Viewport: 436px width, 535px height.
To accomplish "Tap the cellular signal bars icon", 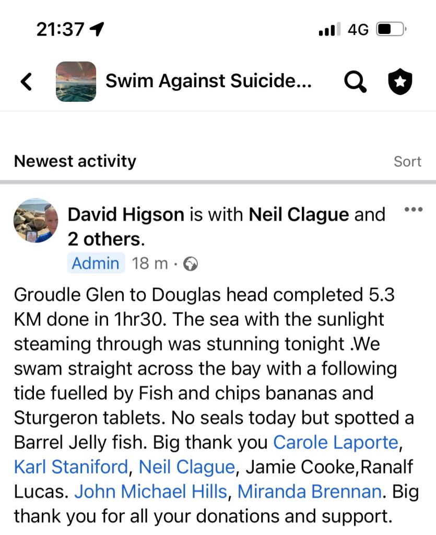I will point(329,30).
